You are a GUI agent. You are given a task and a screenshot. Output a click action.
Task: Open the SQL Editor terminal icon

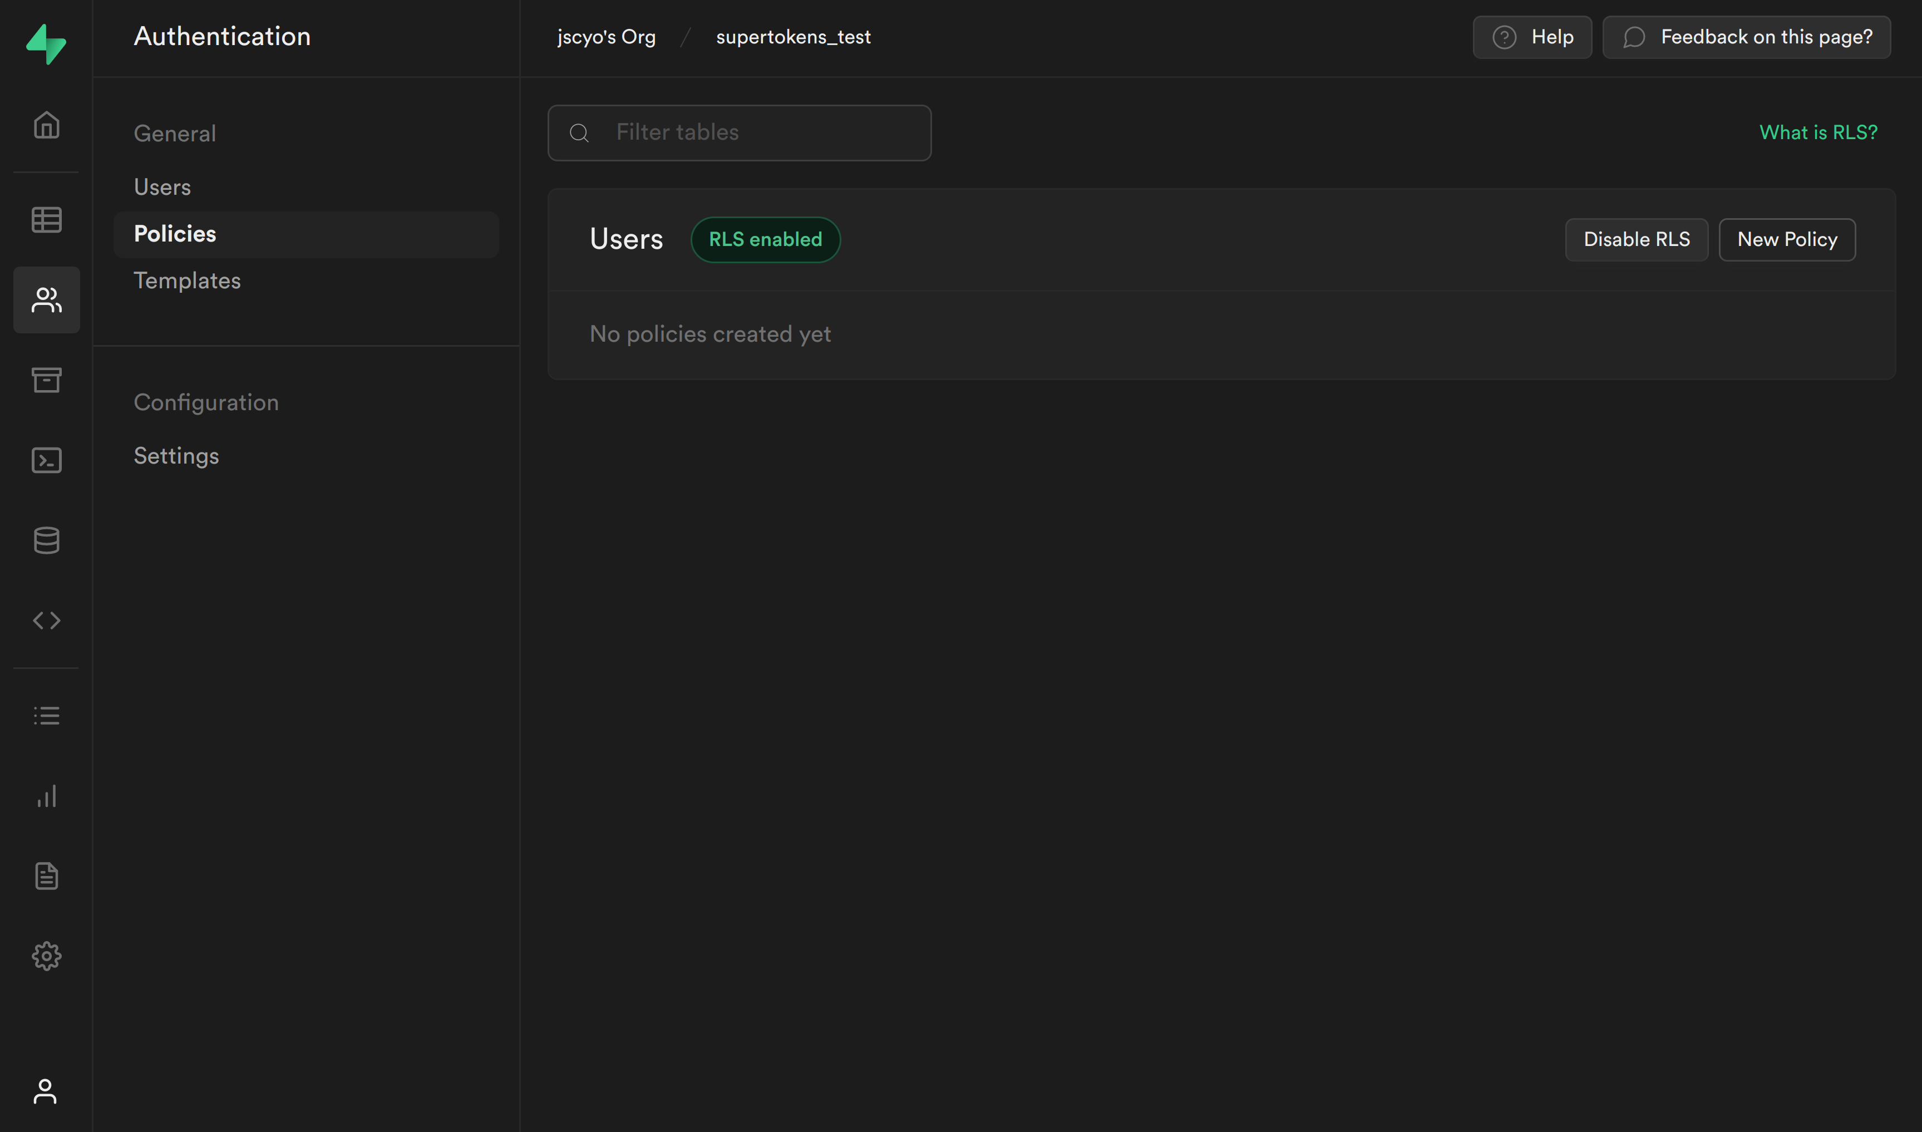[47, 460]
